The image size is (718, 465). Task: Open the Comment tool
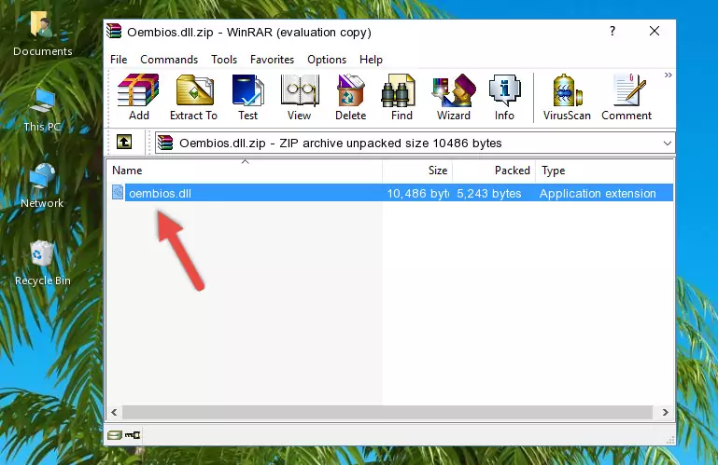tap(626, 98)
